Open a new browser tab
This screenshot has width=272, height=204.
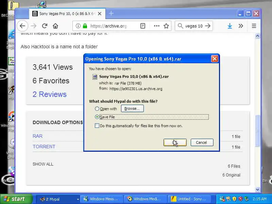pos(111,13)
